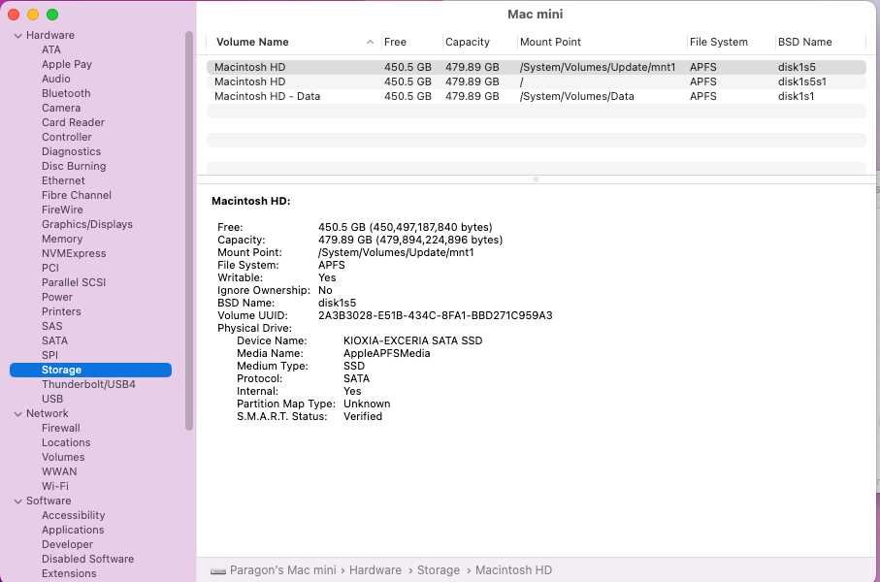Sort by Capacity column header

pos(467,42)
